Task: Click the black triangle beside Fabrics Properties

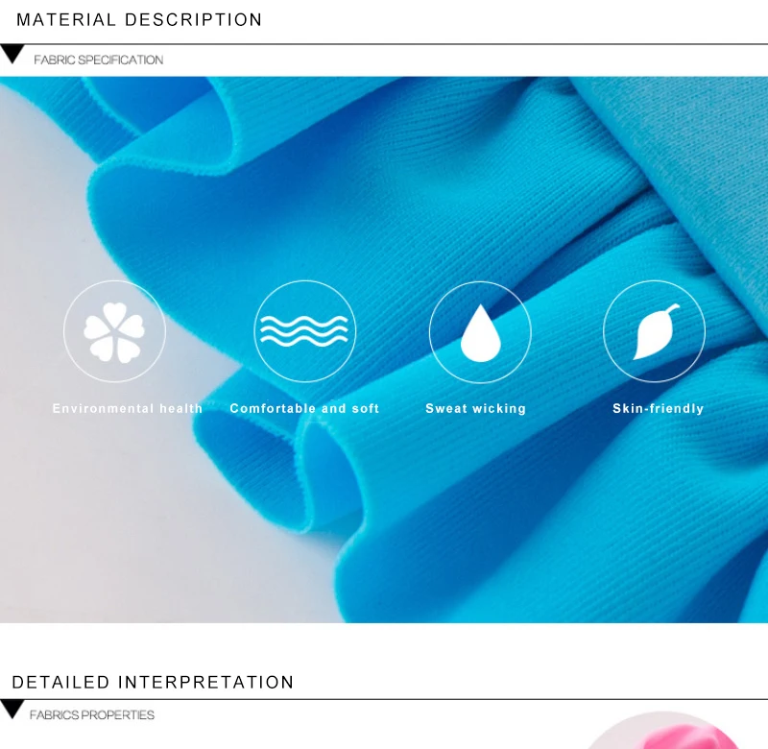Action: (x=12, y=710)
